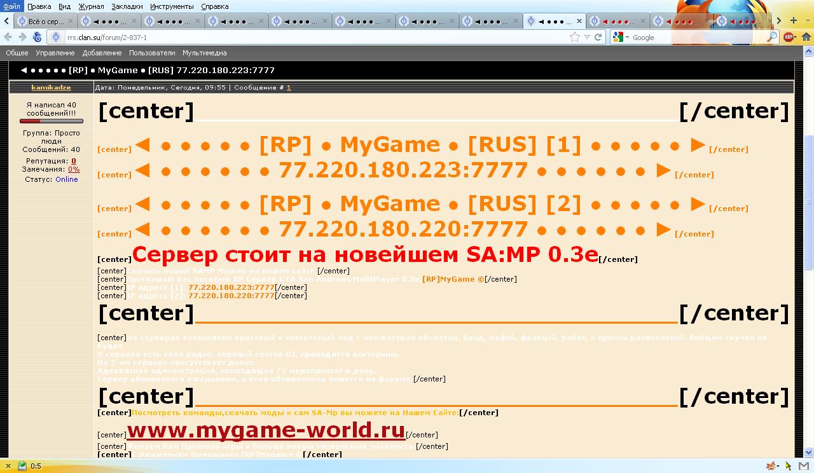This screenshot has width=814, height=473.
Task: Open the www.mygame-world.ru link
Action: [x=266, y=430]
